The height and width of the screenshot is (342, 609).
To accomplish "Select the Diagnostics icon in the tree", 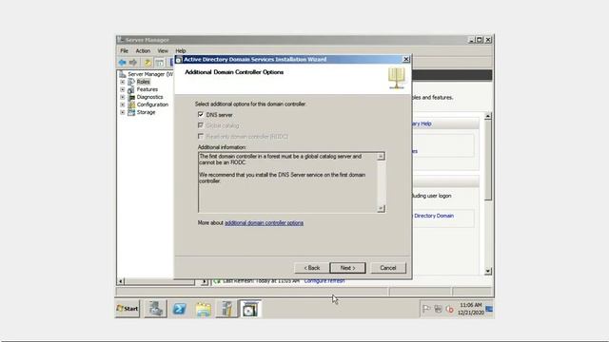I will tap(131, 97).
